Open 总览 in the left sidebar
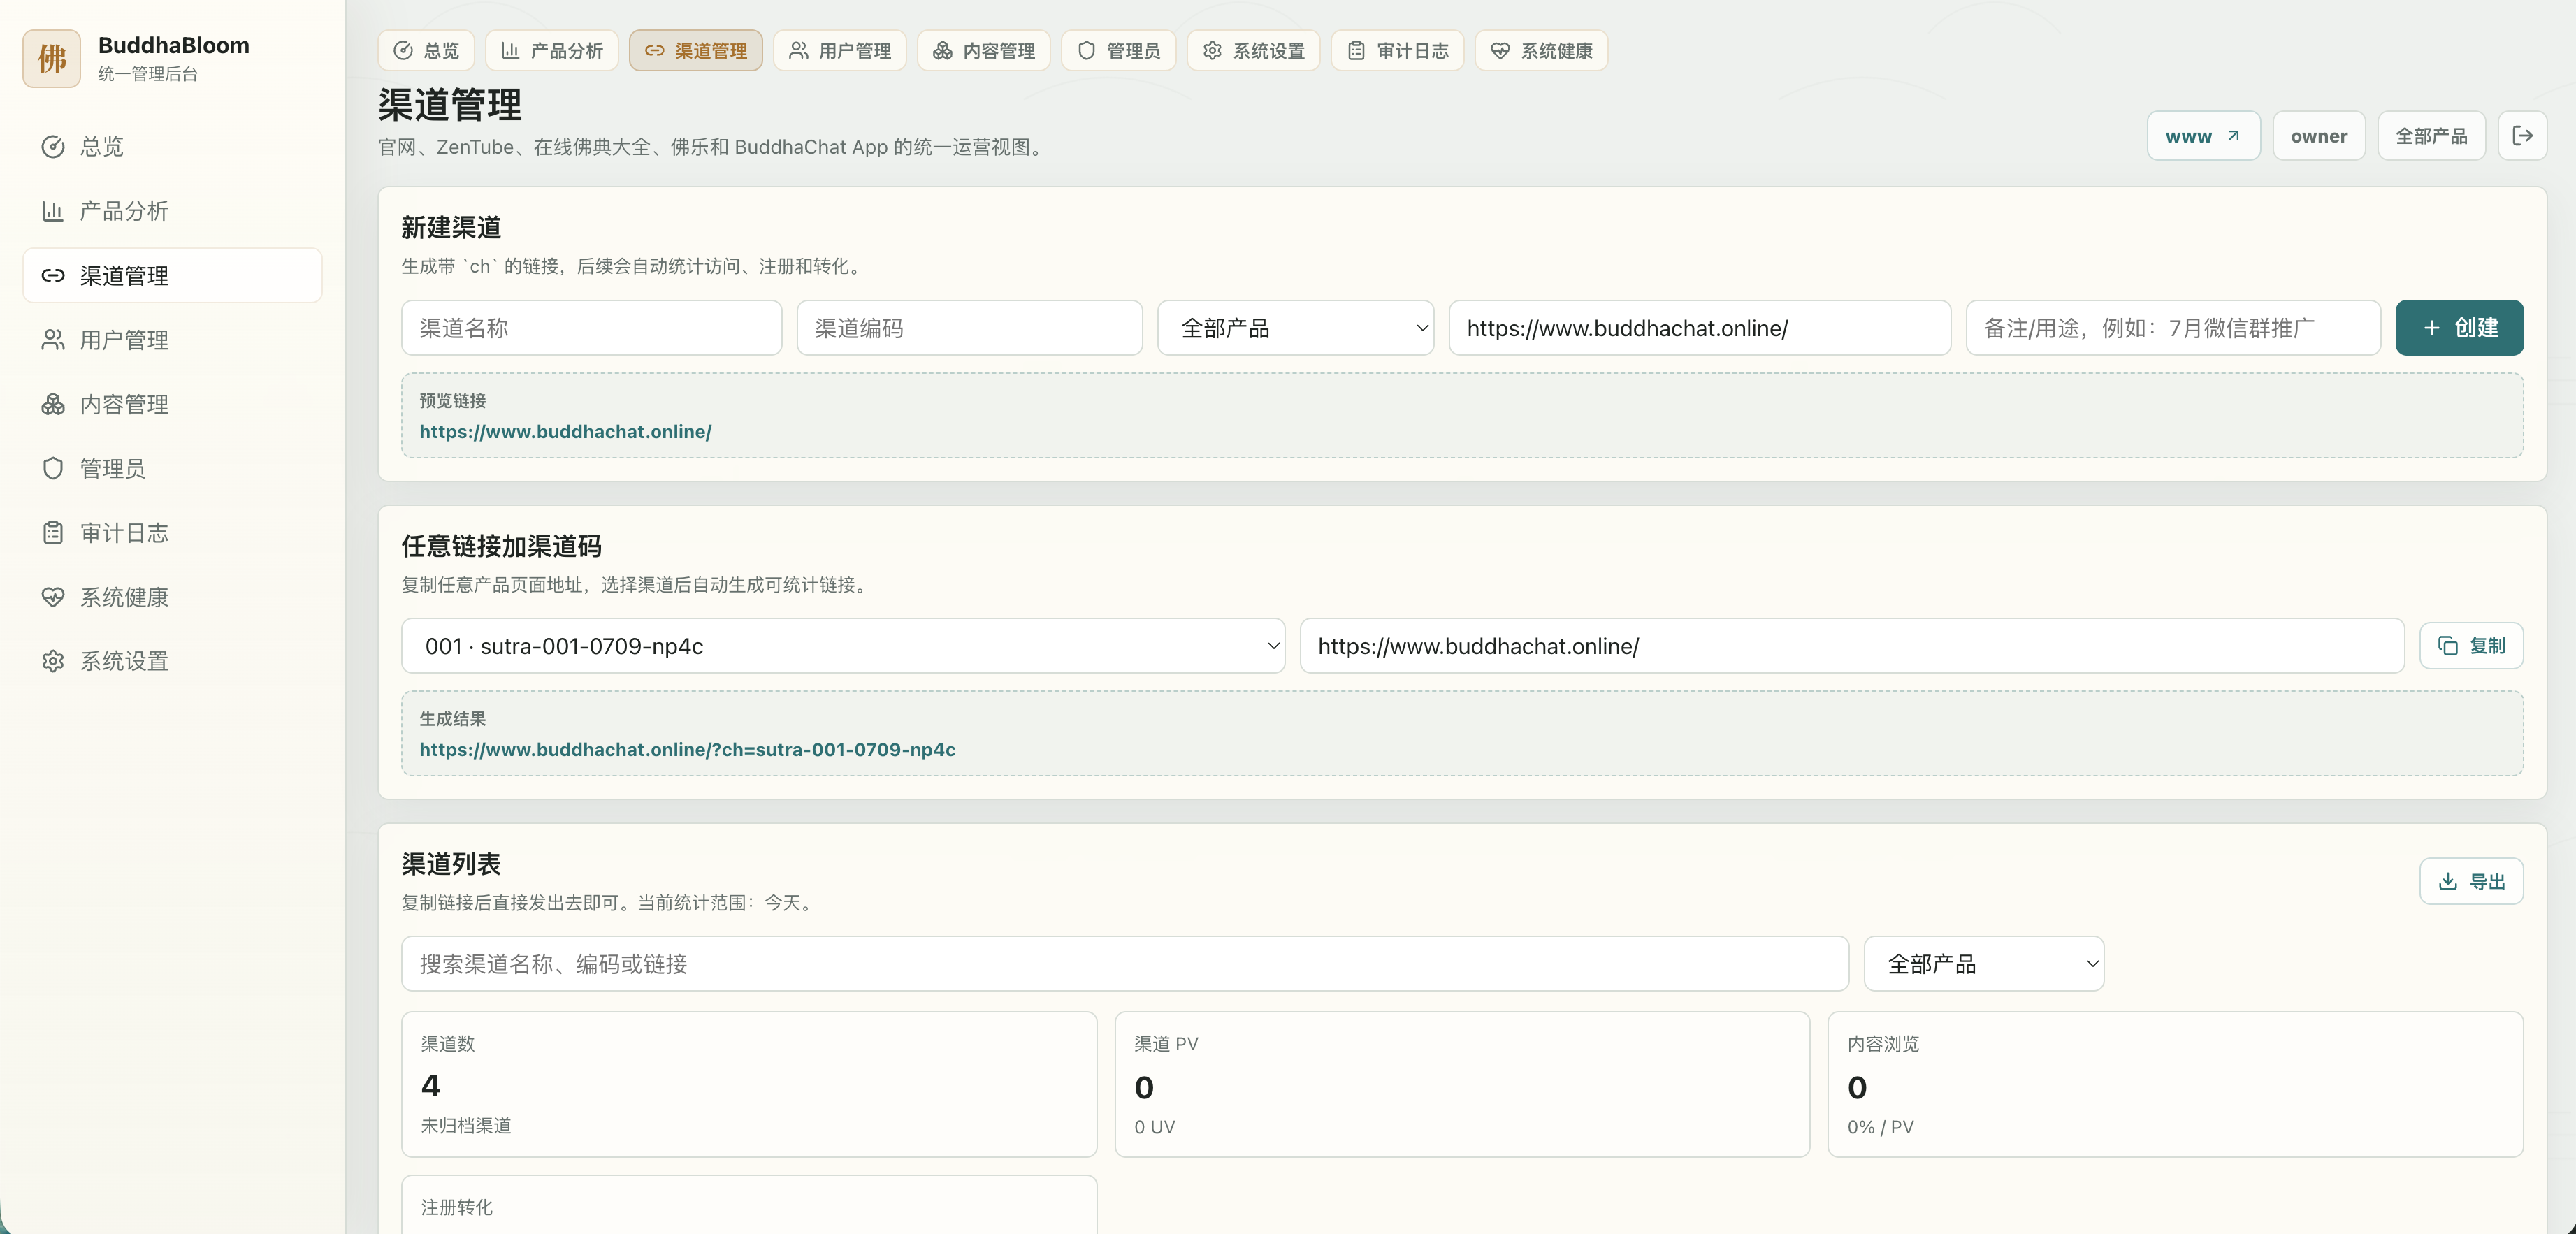This screenshot has height=1234, width=2576. 172,147
